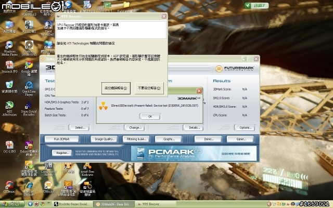The image size is (333, 208).
Task: Open the Company of Heroes desktop shortcut
Action: 48,169
